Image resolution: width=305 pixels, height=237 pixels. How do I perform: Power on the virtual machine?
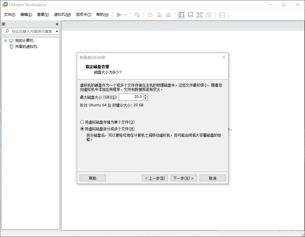pos(119,15)
